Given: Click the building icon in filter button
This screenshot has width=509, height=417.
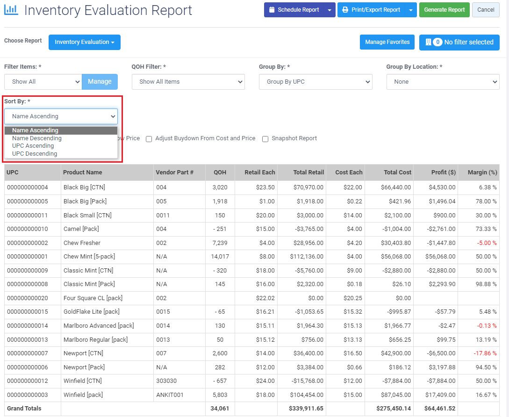Looking at the screenshot, I should [x=428, y=42].
